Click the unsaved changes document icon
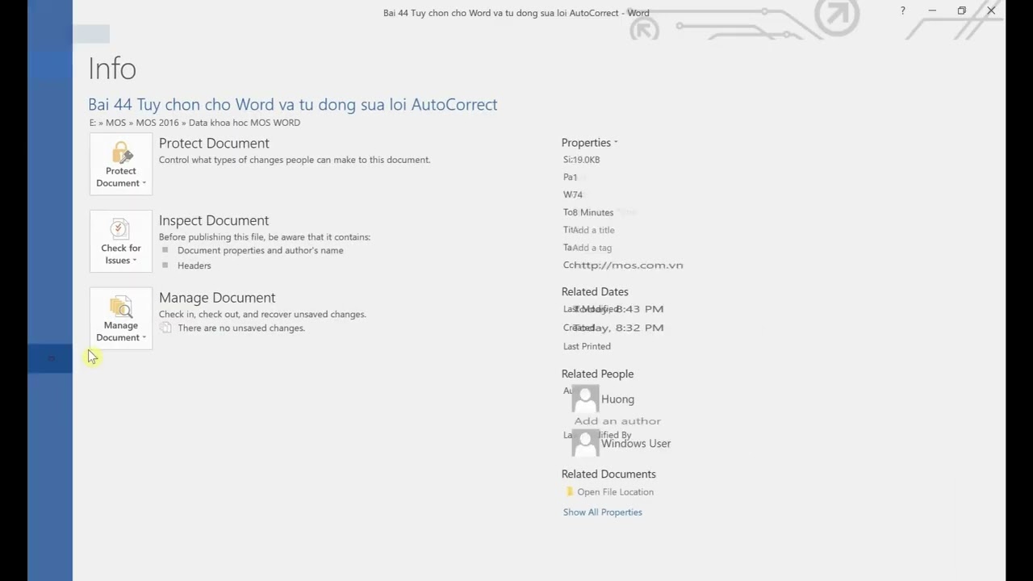The width and height of the screenshot is (1033, 581). coord(165,328)
